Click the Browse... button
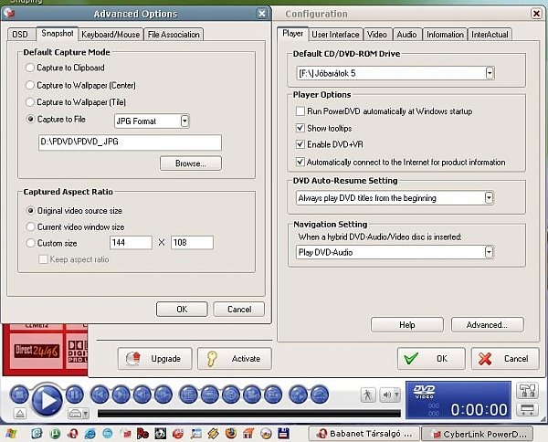The height and width of the screenshot is (442, 548). pos(190,163)
